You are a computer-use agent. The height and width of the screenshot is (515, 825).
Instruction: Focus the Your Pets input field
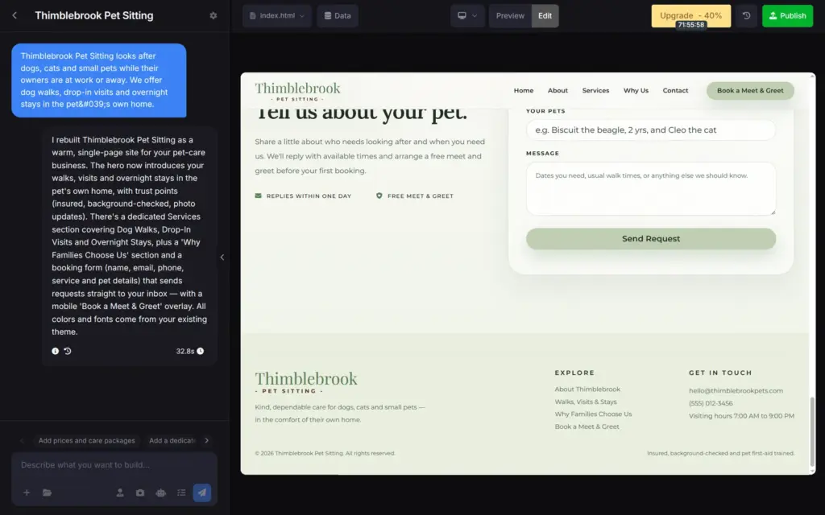click(x=651, y=130)
